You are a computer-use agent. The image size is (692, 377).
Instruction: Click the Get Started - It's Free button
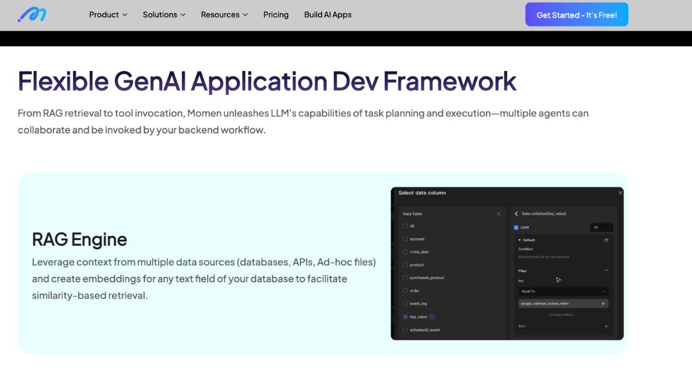[576, 14]
